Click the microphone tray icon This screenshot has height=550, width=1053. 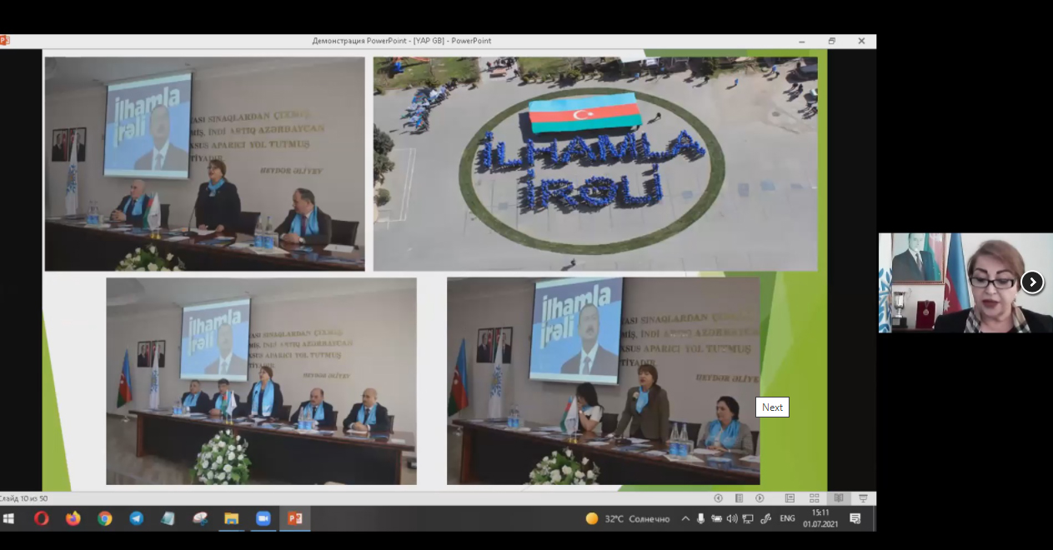700,518
